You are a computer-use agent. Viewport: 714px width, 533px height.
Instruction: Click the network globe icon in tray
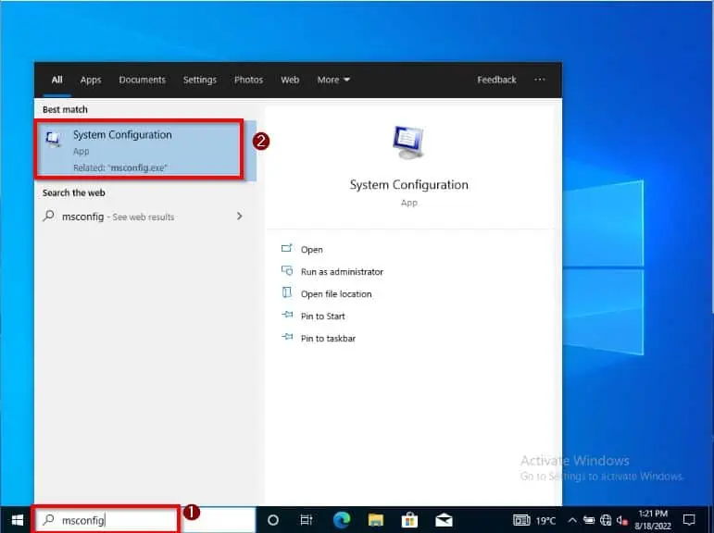tap(605, 520)
